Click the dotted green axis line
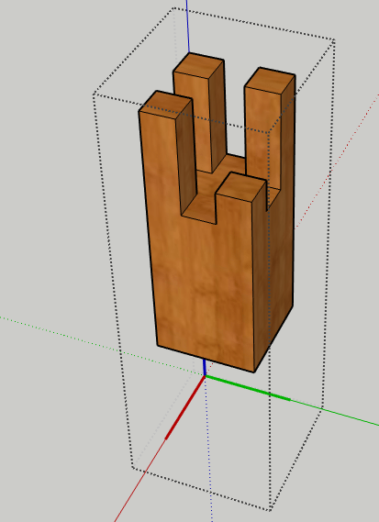 pos(100,346)
